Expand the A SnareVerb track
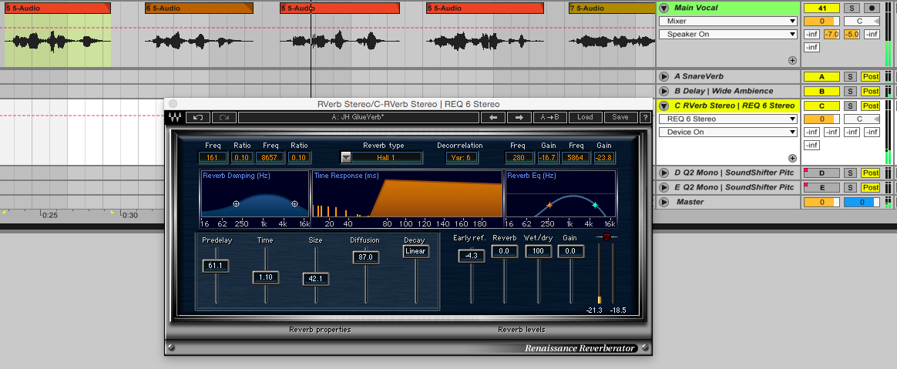The image size is (897, 369). pyautogui.click(x=664, y=77)
